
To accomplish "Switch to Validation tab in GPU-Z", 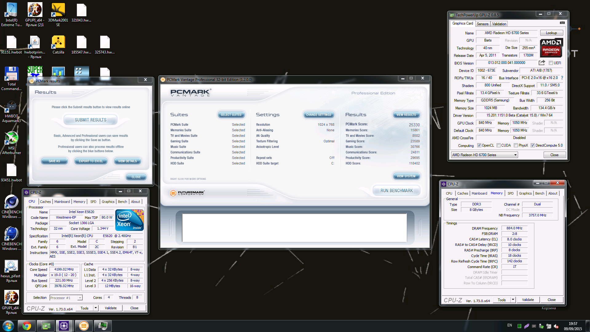I will tap(499, 24).
